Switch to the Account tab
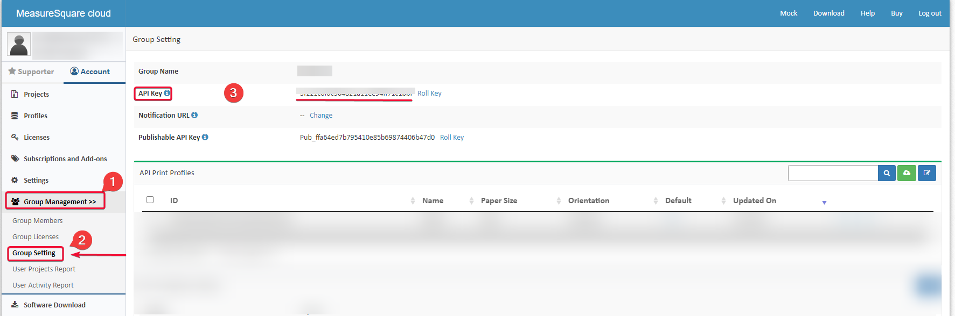Screen dimensions: 955x316 pyautogui.click(x=90, y=71)
